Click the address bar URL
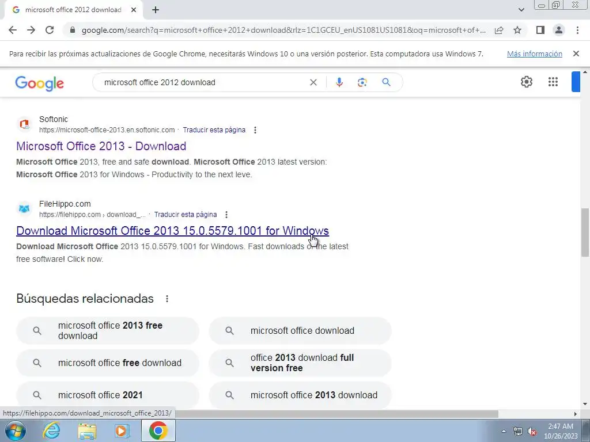590x442 pixels. click(283, 30)
